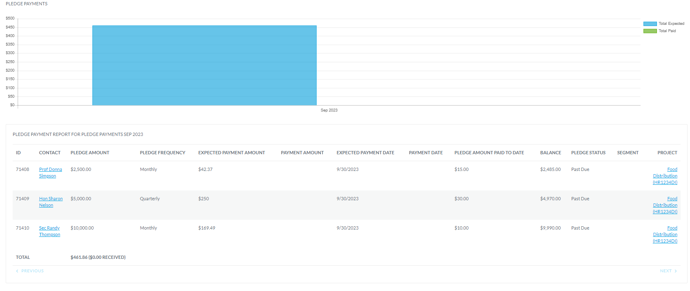Click Monthly frequency in row 71408

pyautogui.click(x=149, y=169)
